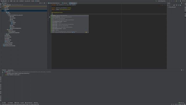The image size is (186, 105).
Task: Switch to Users.java editor tab
Action: pos(65,3)
